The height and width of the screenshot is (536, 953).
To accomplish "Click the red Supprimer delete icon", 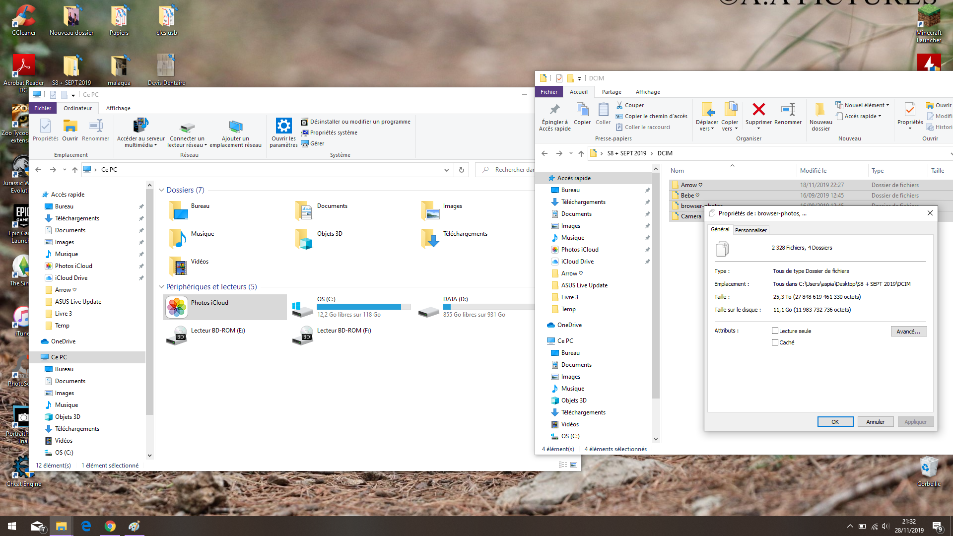I will [758, 110].
